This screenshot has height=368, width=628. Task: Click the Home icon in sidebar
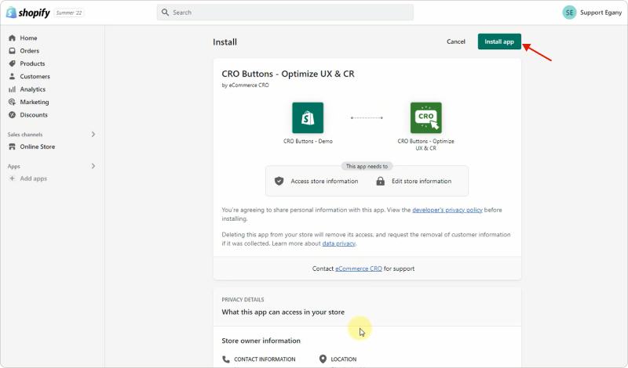(x=12, y=38)
